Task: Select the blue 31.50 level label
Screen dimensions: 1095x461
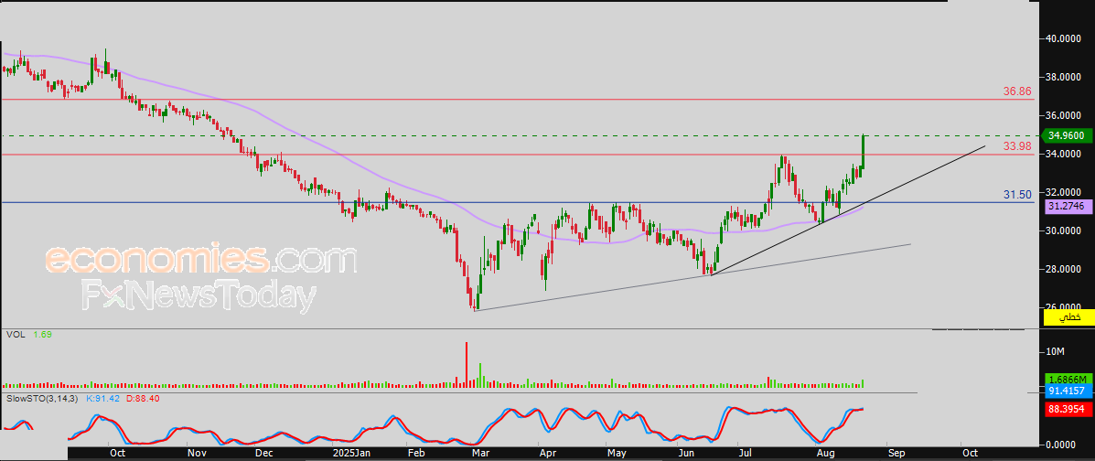Action: 1017,195
